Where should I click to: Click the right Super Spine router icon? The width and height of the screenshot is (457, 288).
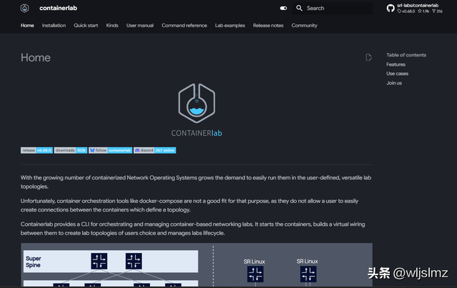pyautogui.click(x=134, y=261)
